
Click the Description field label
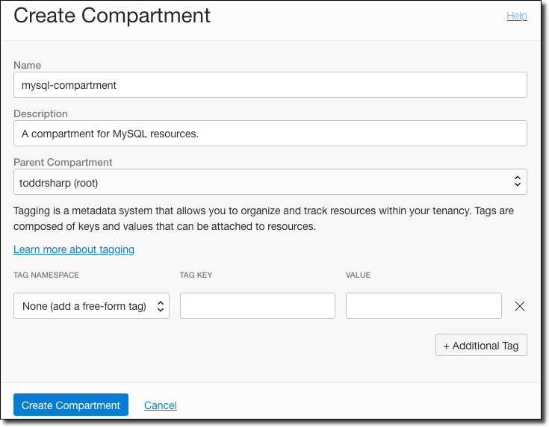pyautogui.click(x=40, y=114)
